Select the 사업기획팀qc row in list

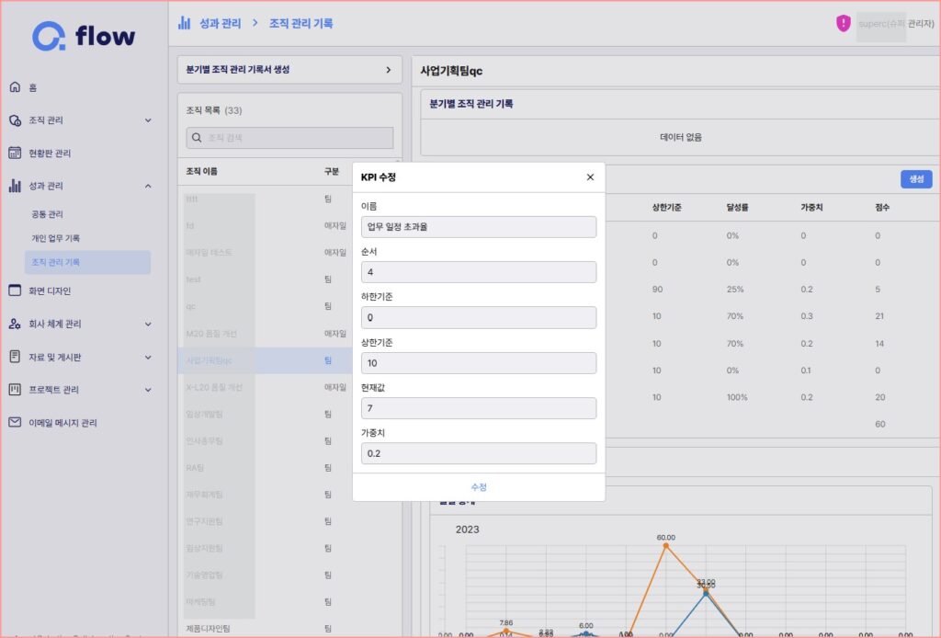(x=265, y=360)
